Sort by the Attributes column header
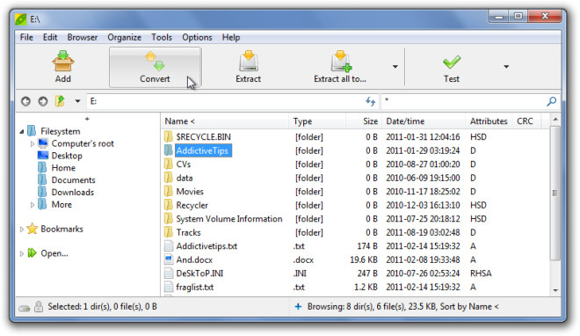The image size is (580, 336). coord(489,121)
